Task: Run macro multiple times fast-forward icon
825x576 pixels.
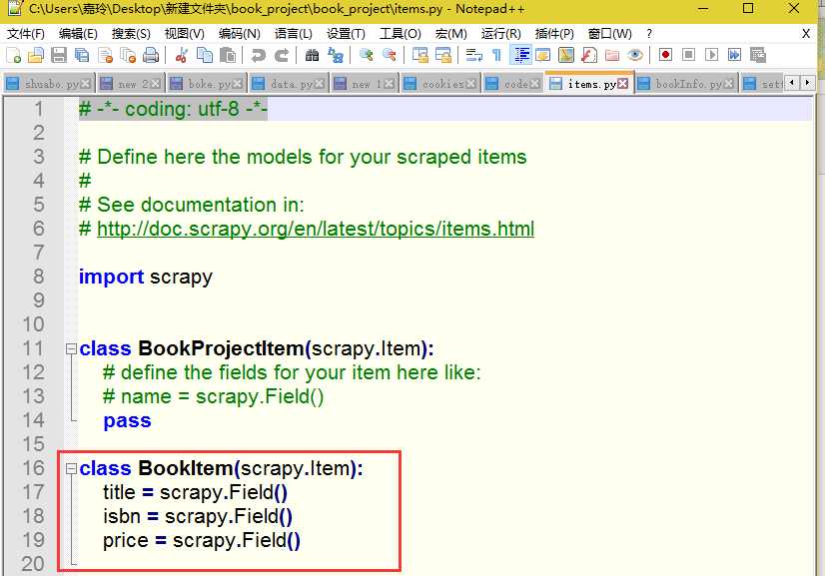Action: tap(734, 55)
